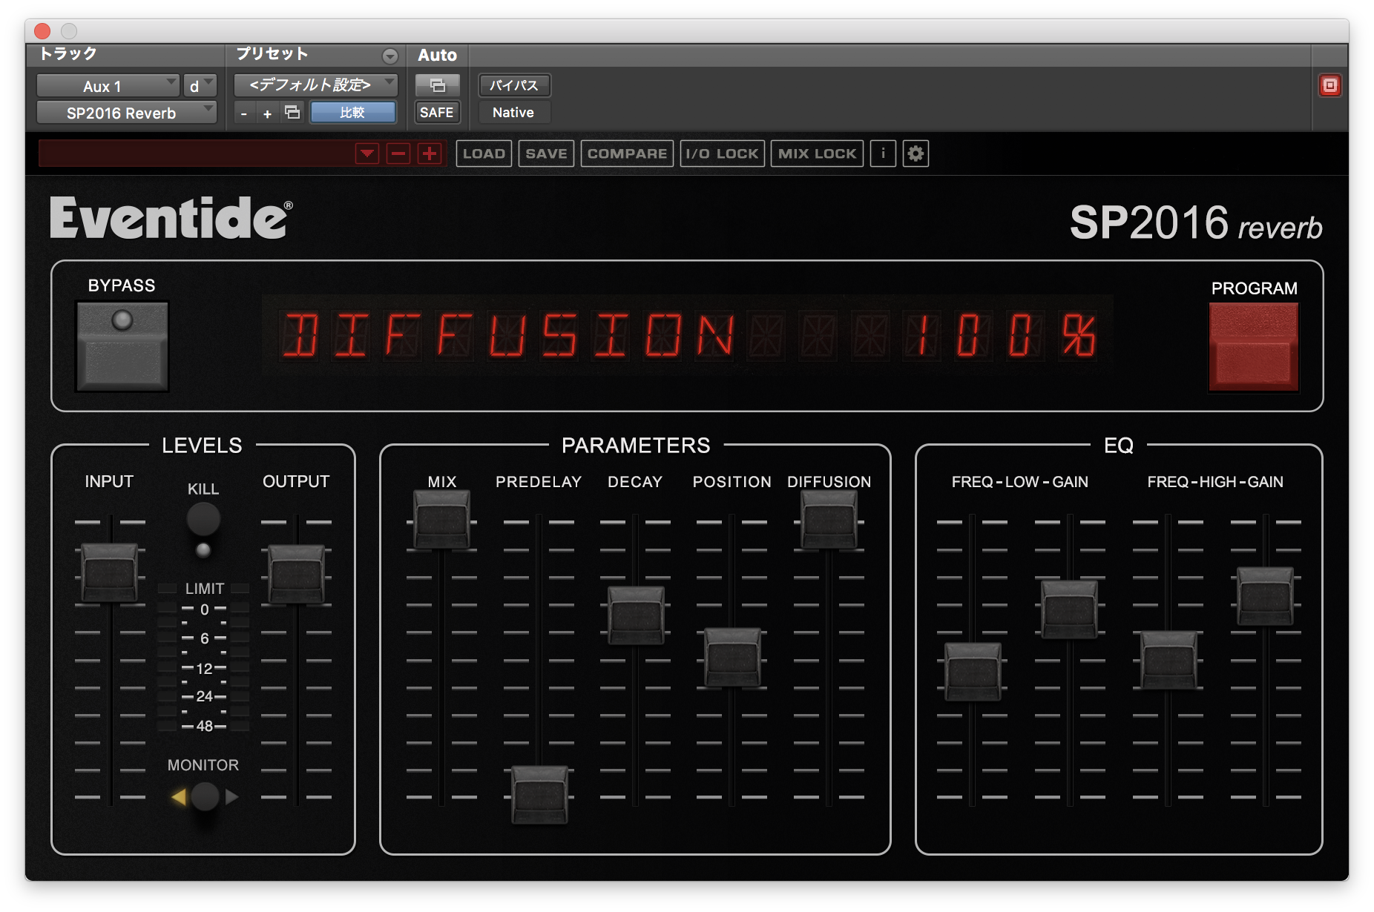
Task: Click the COMPARE button in the toolbar
Action: coord(626,153)
